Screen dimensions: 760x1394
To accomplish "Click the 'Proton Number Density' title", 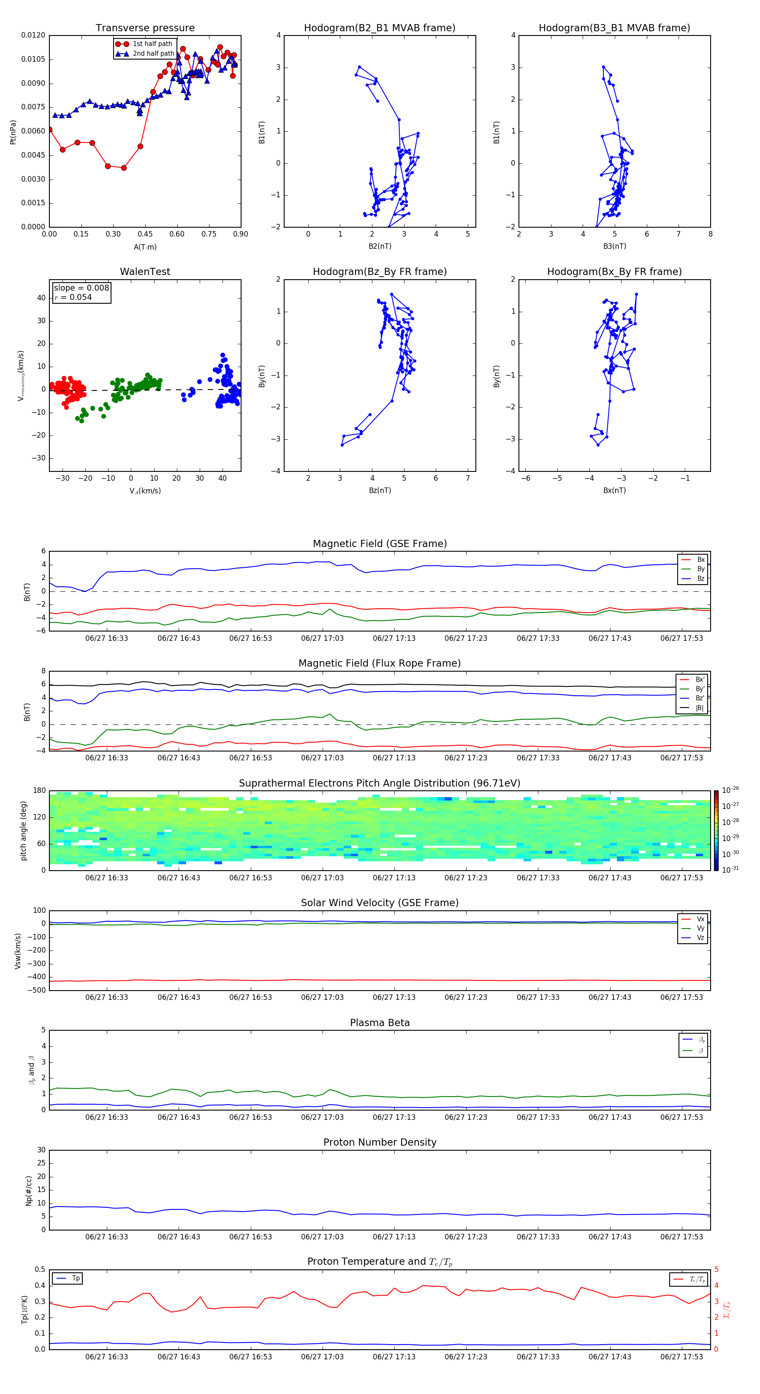I will pos(380,1142).
